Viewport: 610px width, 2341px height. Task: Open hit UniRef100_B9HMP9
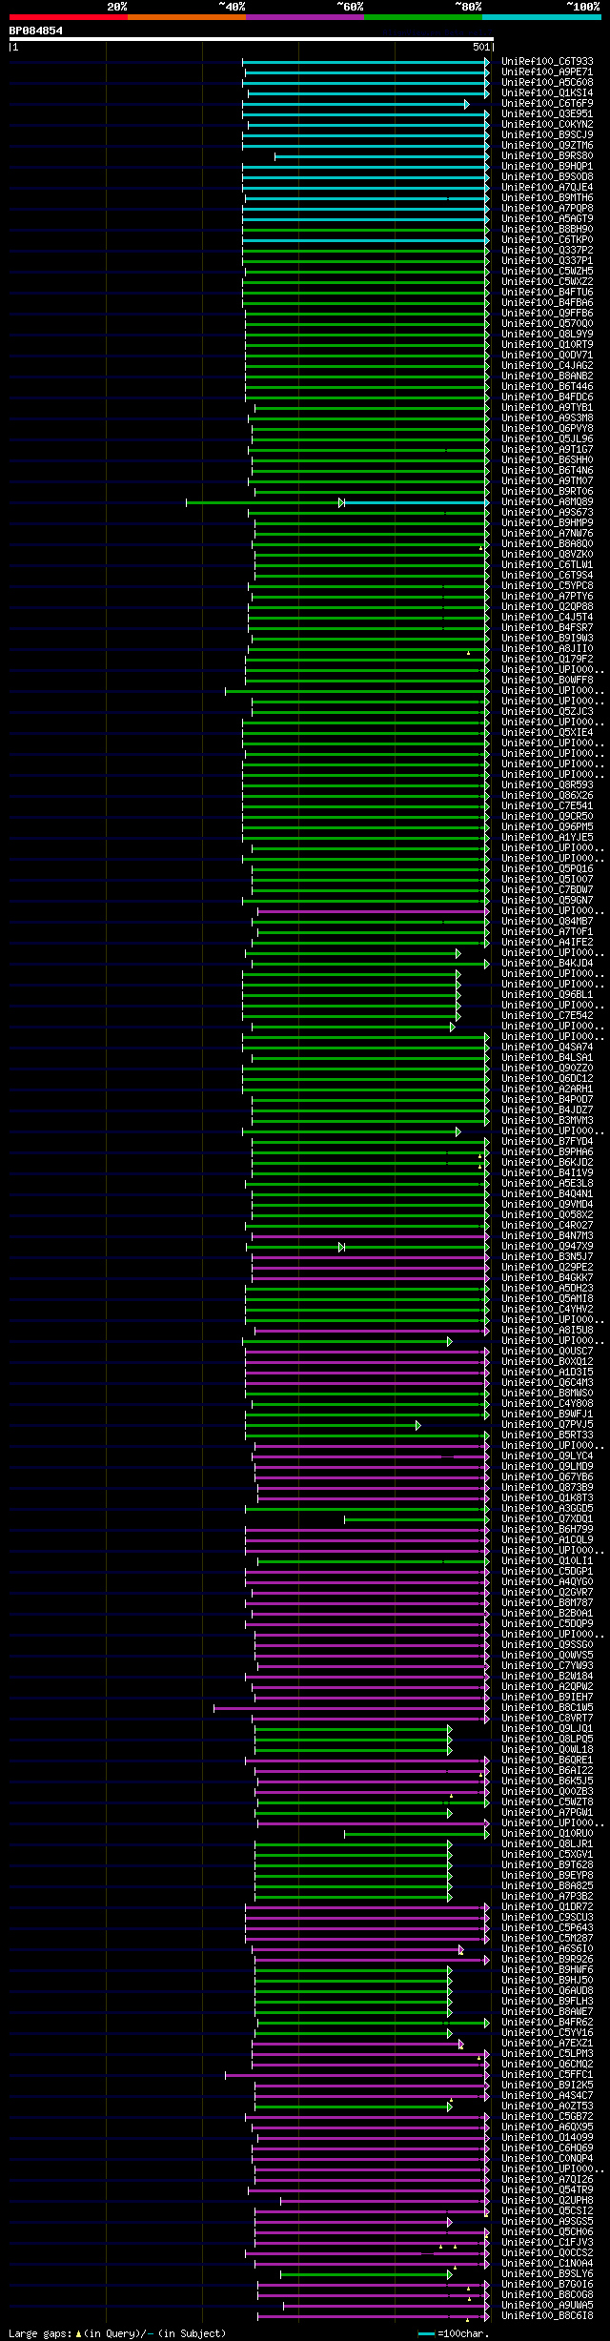pyautogui.click(x=547, y=523)
